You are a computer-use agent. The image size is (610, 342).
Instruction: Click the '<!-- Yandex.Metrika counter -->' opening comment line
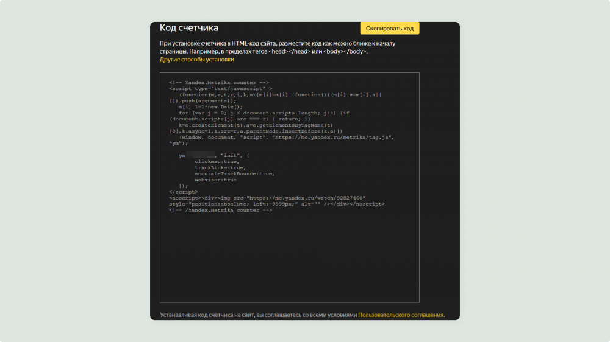pyautogui.click(x=218, y=82)
